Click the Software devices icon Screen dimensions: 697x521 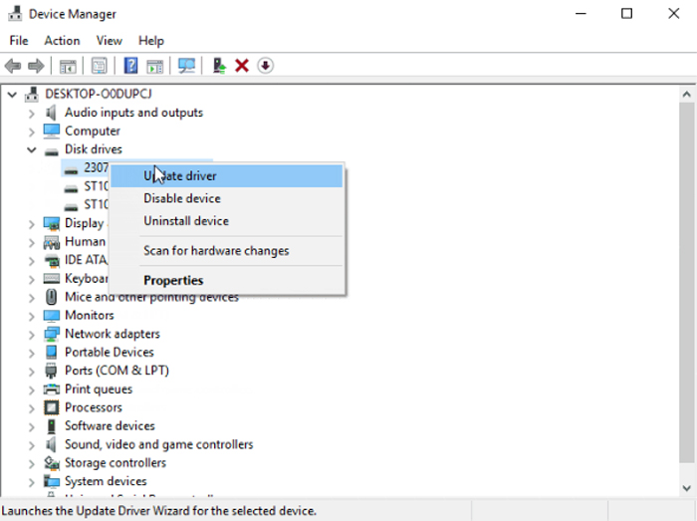(x=52, y=426)
